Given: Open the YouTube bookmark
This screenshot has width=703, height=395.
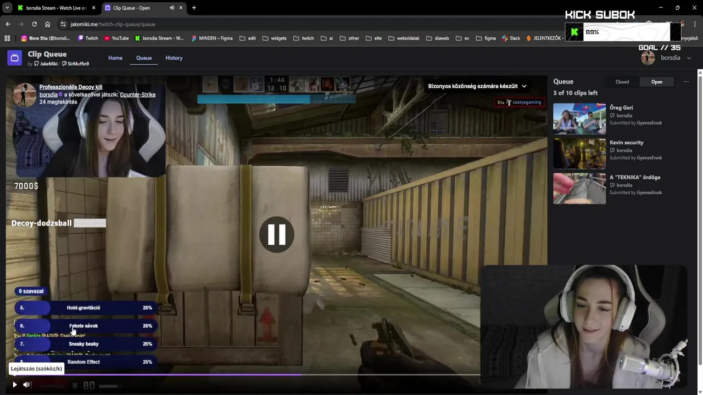Looking at the screenshot, I should 116,38.
